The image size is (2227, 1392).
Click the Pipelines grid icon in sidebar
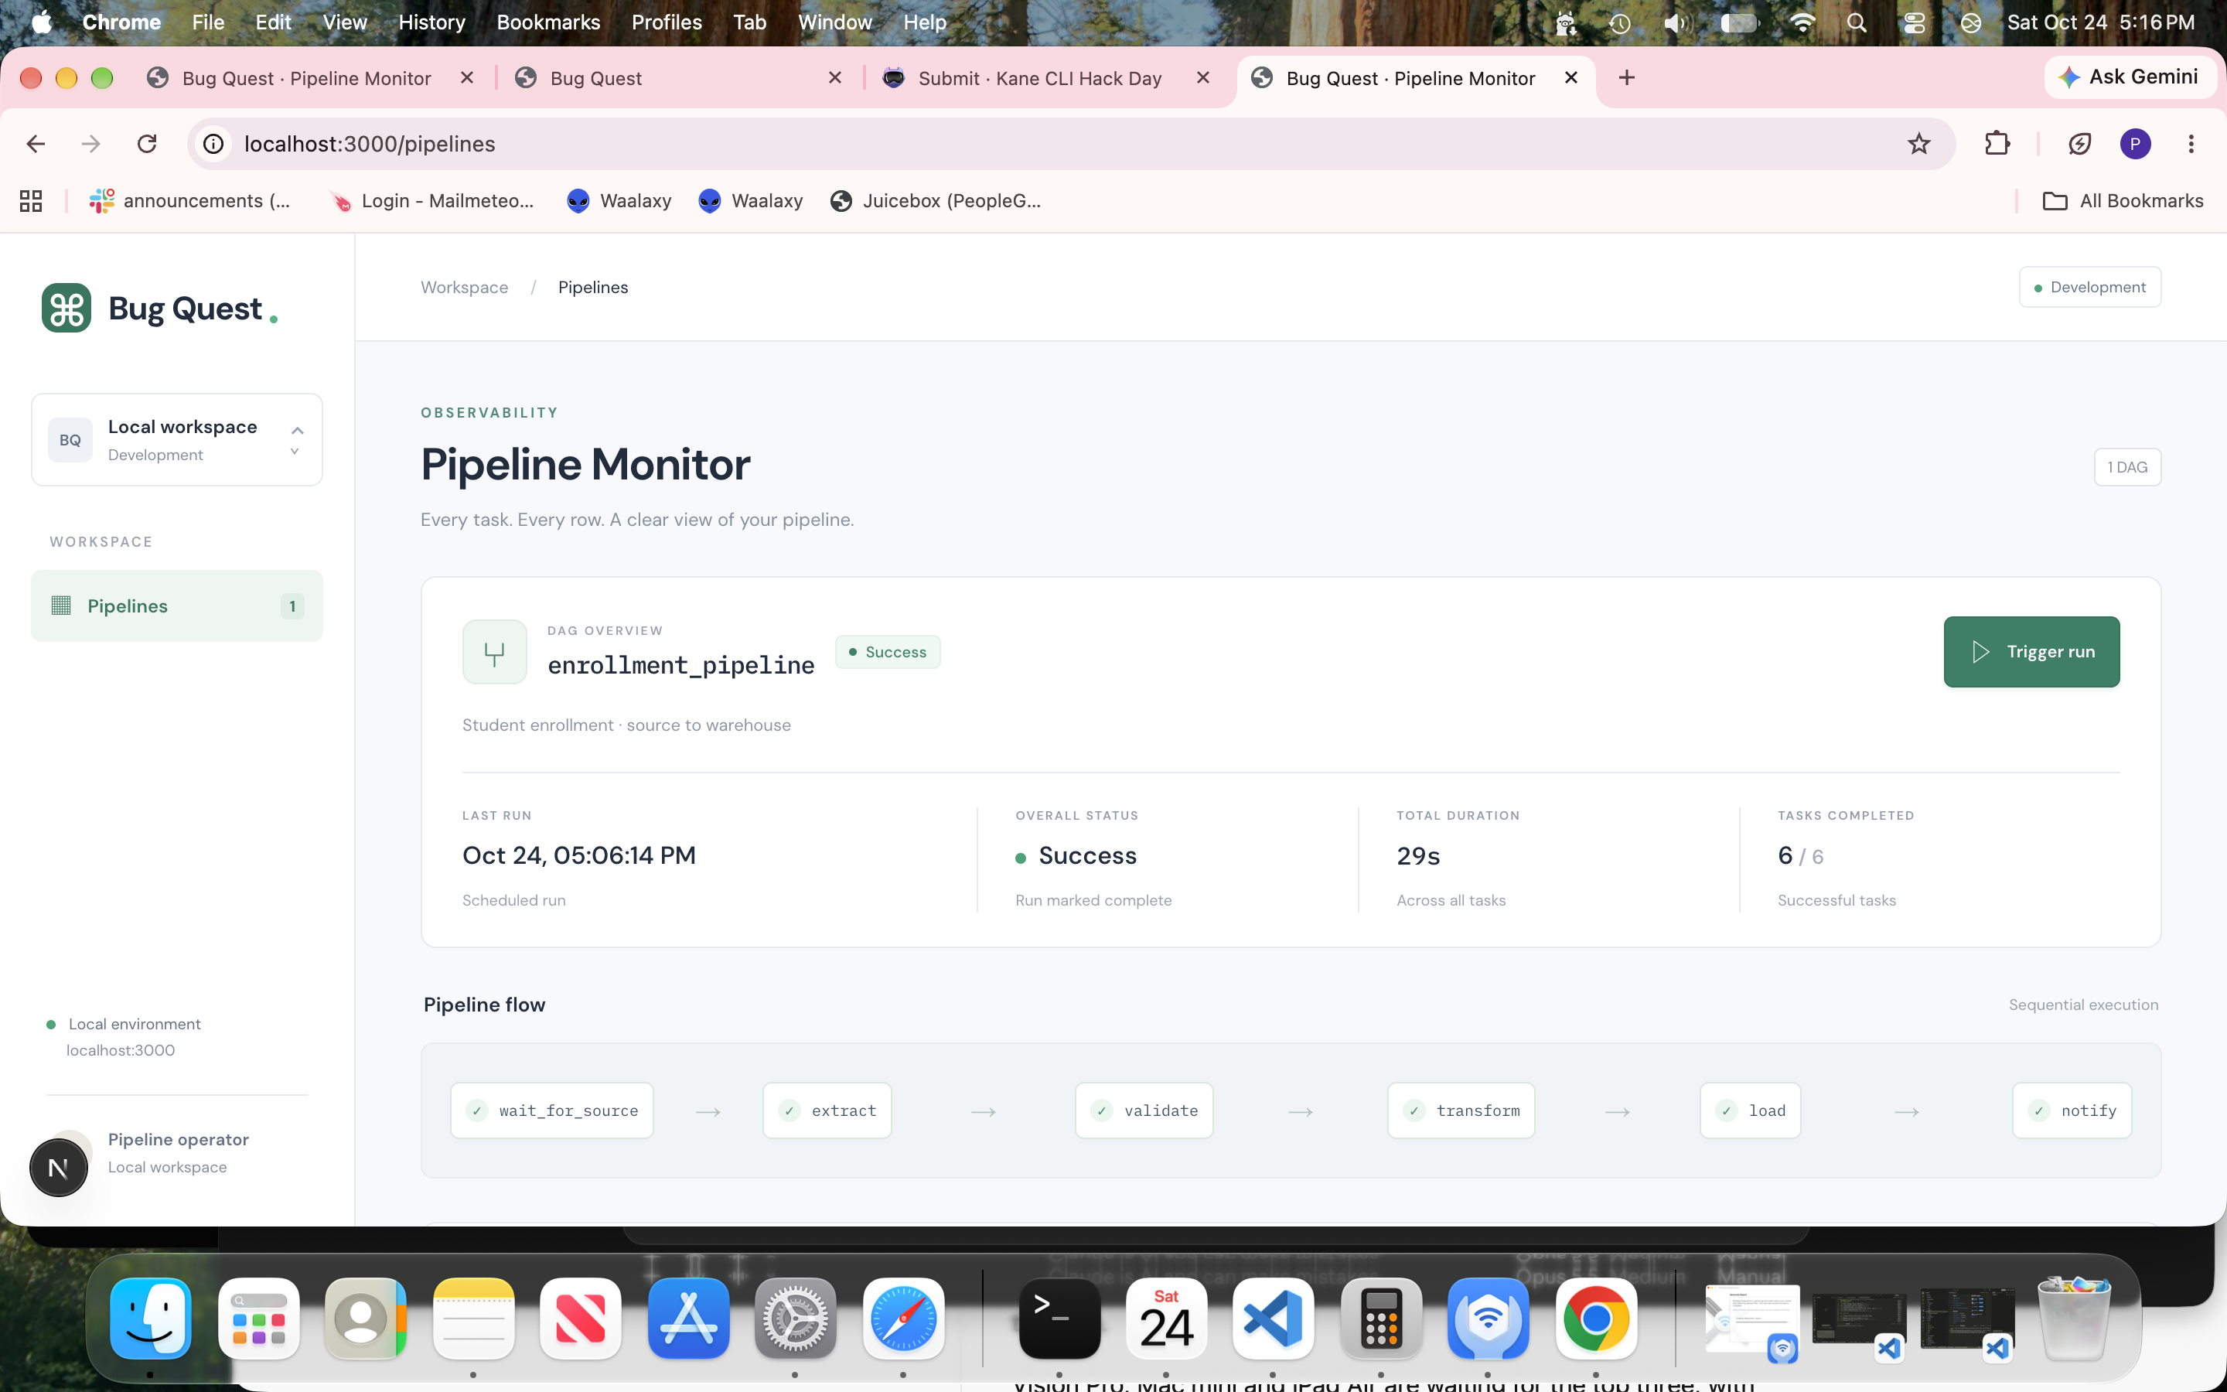click(x=62, y=606)
